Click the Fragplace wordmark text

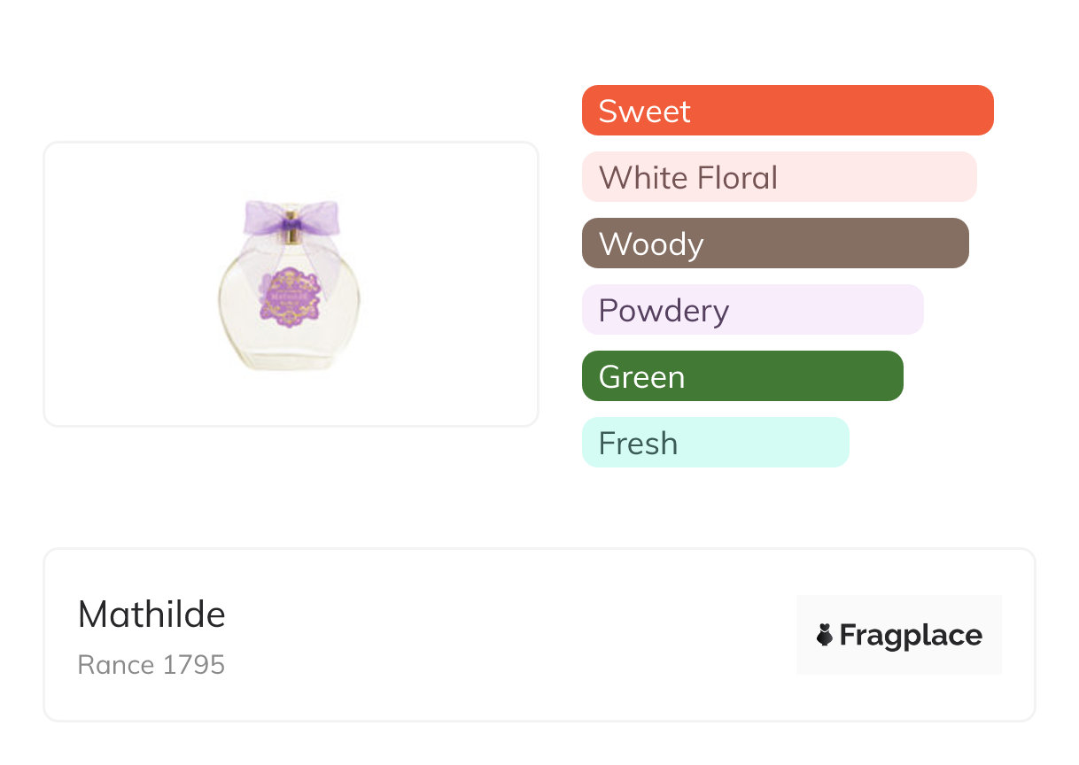[x=911, y=635]
